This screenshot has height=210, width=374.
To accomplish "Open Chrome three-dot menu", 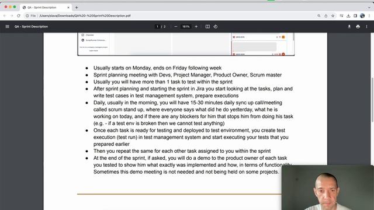I will (369, 16).
